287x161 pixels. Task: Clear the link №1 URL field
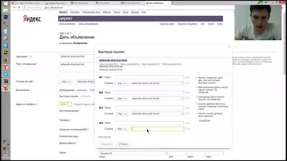(182, 83)
